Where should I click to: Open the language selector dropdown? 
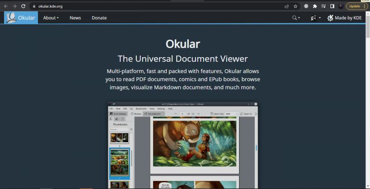316,18
